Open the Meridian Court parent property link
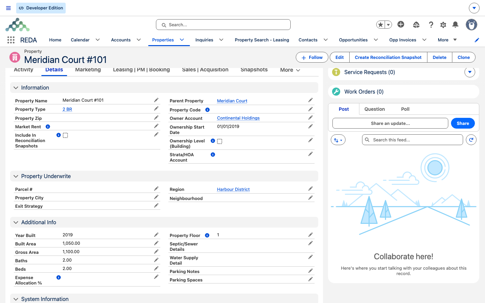 pyautogui.click(x=232, y=101)
